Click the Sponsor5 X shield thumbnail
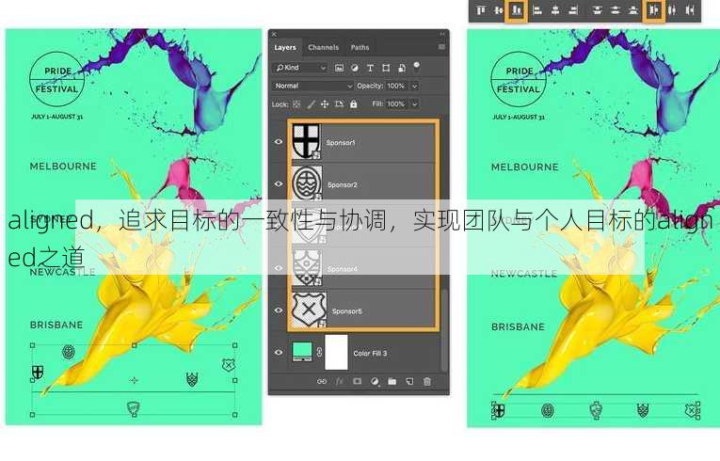The width and height of the screenshot is (720, 461). (310, 310)
